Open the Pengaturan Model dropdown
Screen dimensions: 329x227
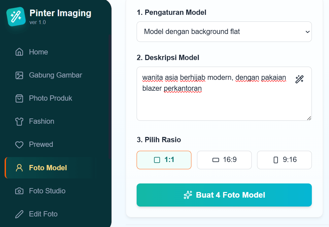(x=224, y=32)
